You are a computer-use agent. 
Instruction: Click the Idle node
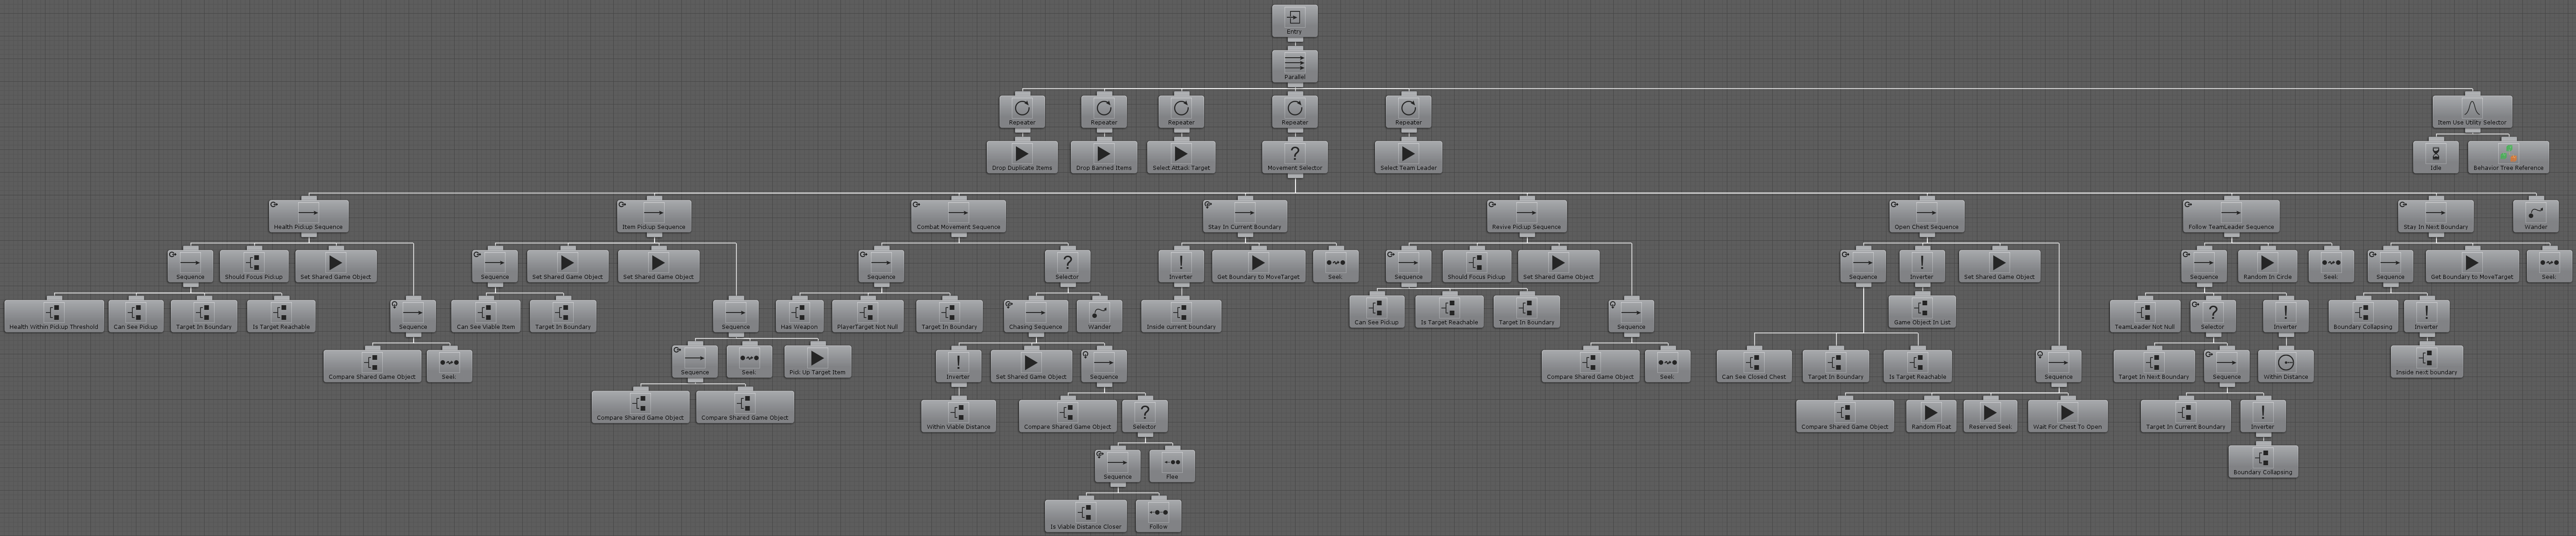pos(2436,157)
